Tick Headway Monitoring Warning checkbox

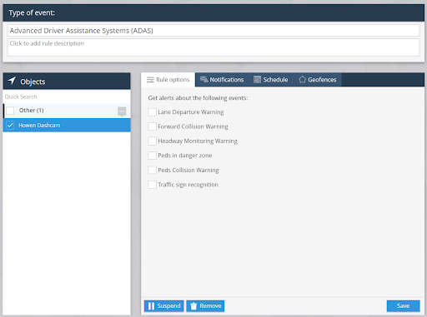coord(152,141)
